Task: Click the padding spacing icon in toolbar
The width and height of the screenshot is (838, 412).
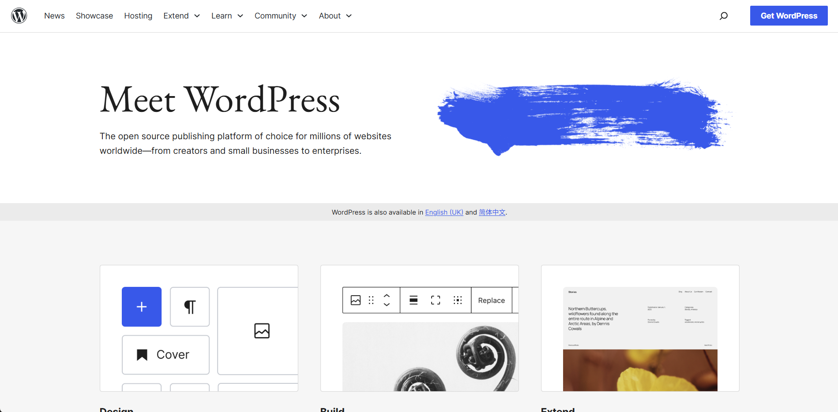Action: pyautogui.click(x=458, y=300)
